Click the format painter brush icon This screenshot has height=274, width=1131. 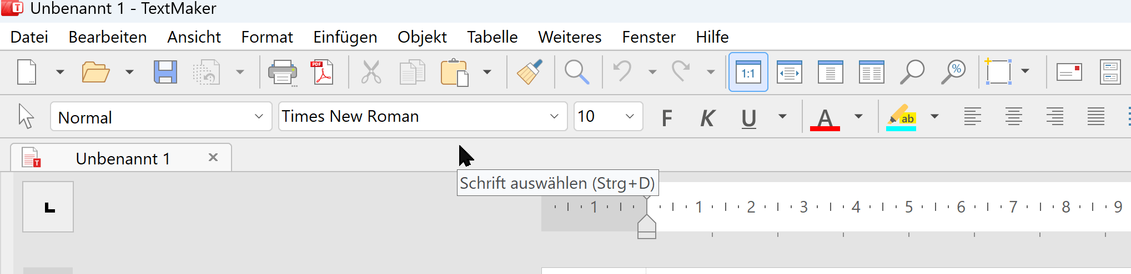pos(530,72)
